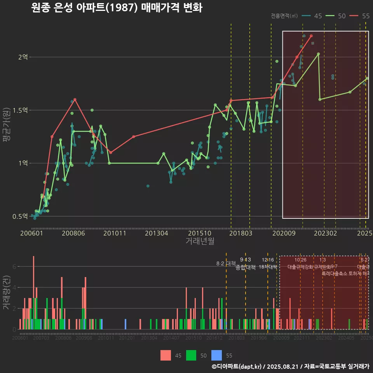
Task: Click the teal 45 line marker in top legend
Action: click(x=307, y=16)
